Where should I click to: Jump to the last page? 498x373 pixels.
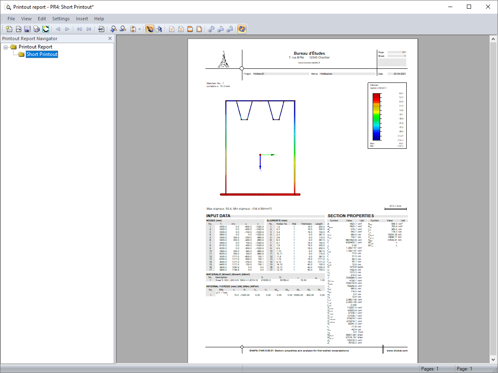pos(88,29)
